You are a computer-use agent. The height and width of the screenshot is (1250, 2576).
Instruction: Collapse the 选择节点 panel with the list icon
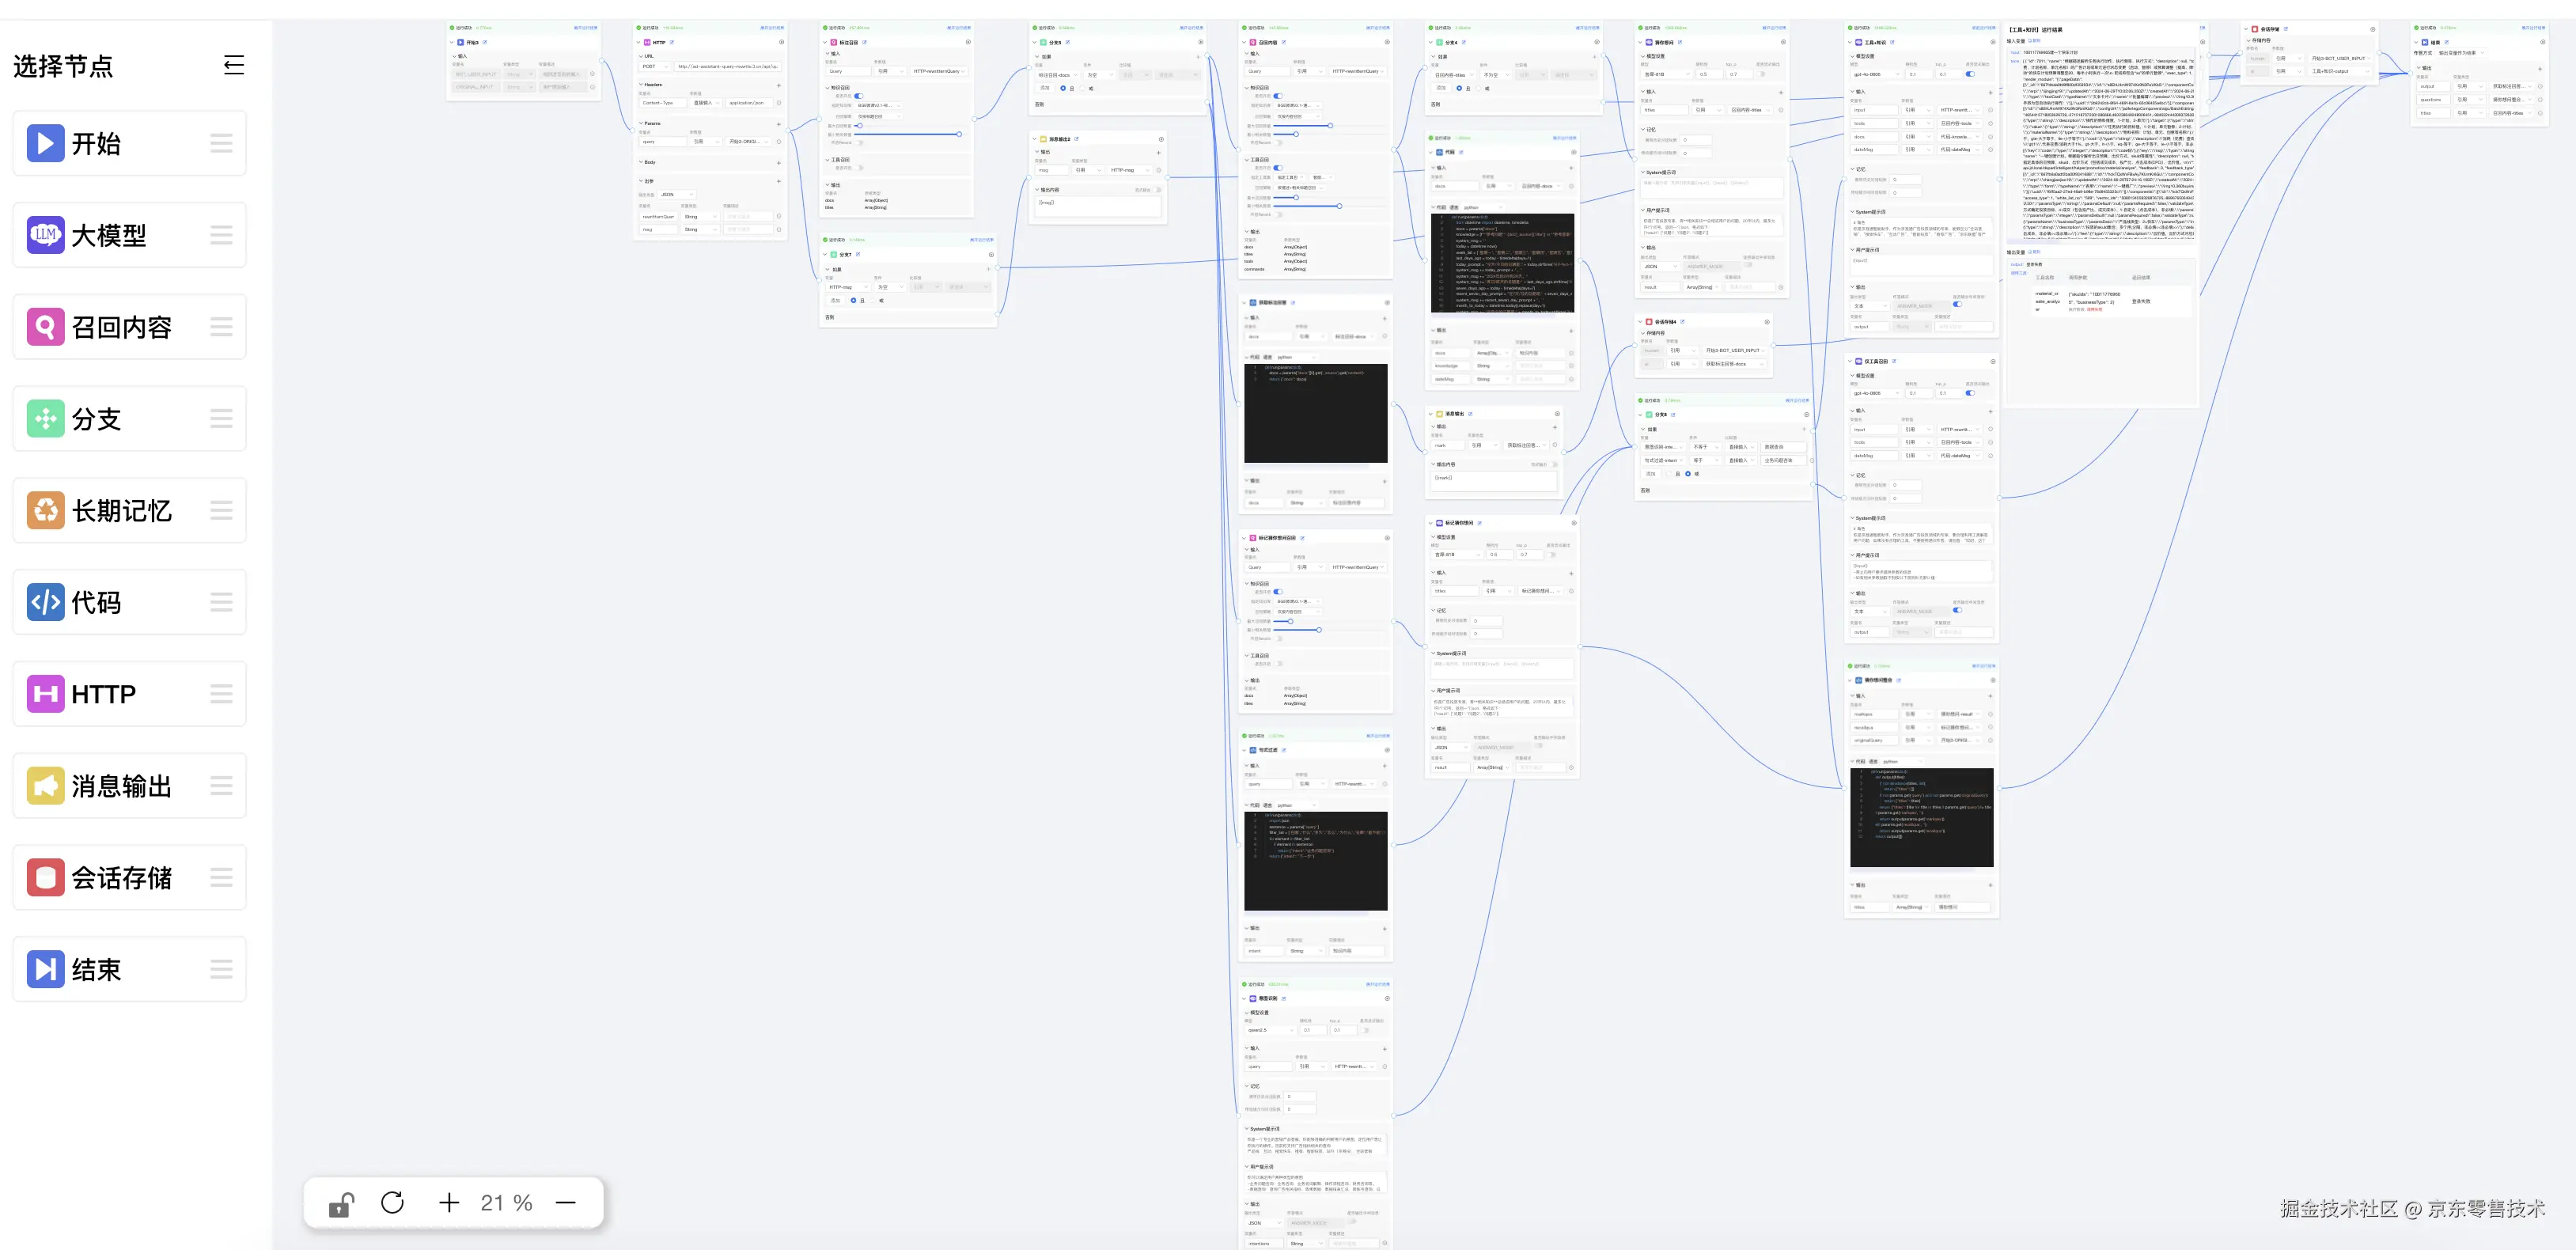[233, 66]
